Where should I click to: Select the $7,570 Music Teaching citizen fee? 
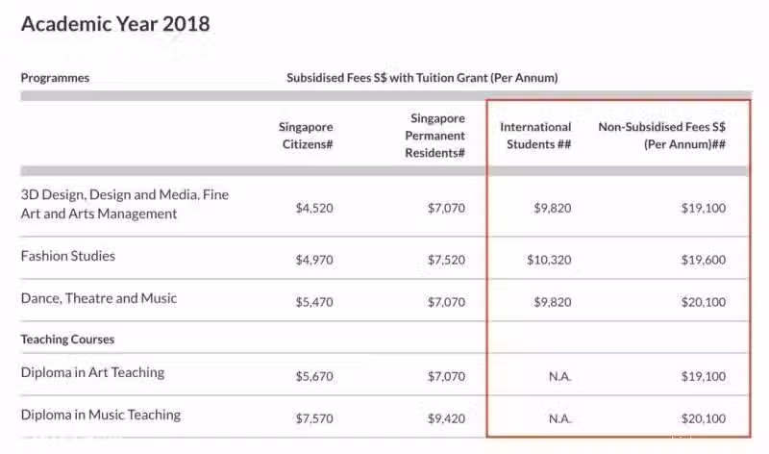coord(314,418)
